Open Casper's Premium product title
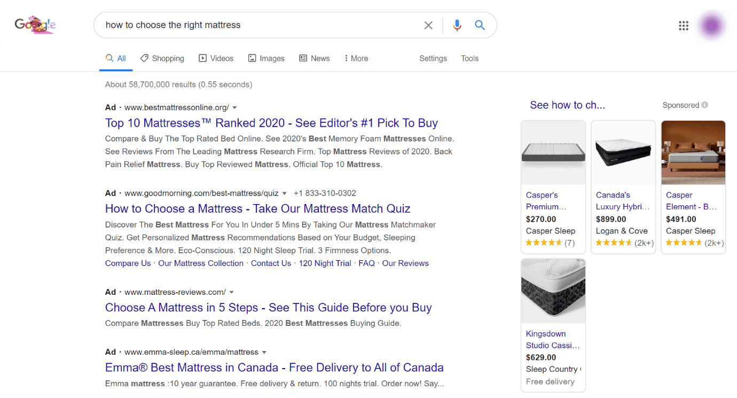 [x=546, y=201]
